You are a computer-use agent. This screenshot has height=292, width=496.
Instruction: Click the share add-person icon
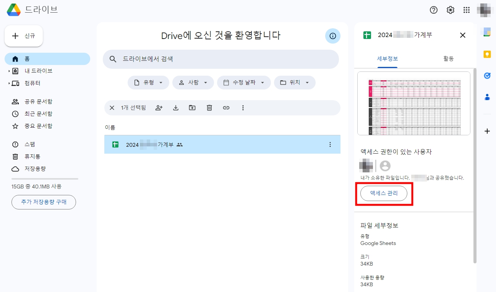pyautogui.click(x=159, y=108)
